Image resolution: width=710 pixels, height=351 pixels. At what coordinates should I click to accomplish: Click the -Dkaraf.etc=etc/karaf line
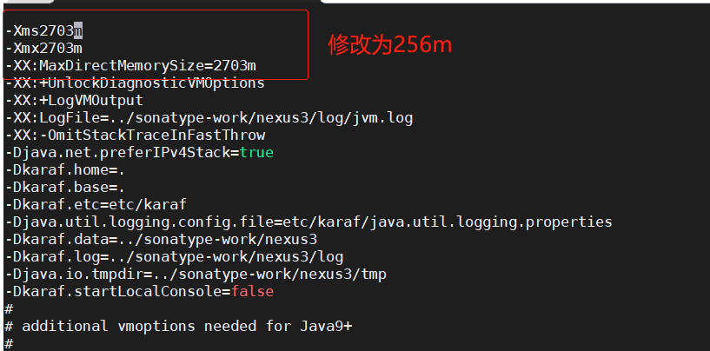coord(96,204)
